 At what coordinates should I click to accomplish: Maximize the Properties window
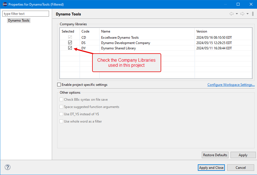[238, 4]
